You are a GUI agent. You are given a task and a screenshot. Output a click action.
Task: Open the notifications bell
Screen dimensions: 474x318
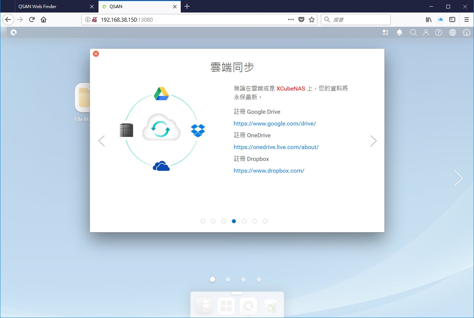399,32
